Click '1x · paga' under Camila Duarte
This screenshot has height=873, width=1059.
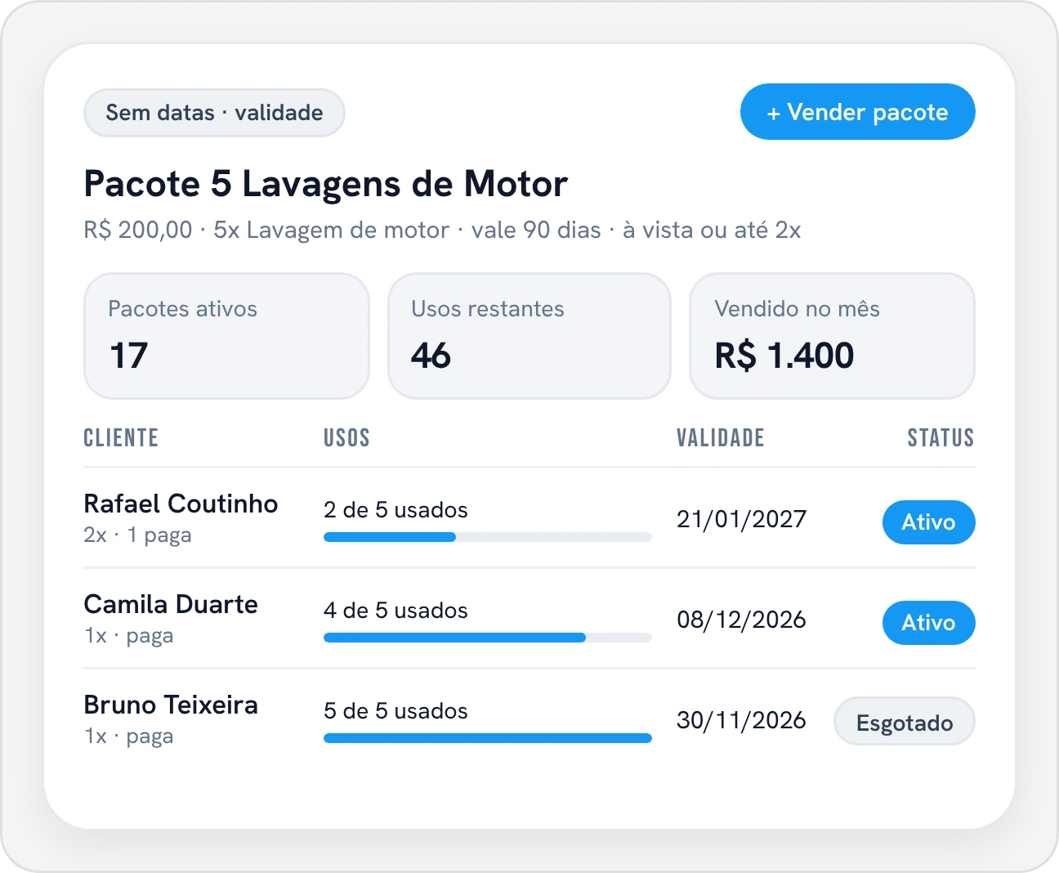128,636
